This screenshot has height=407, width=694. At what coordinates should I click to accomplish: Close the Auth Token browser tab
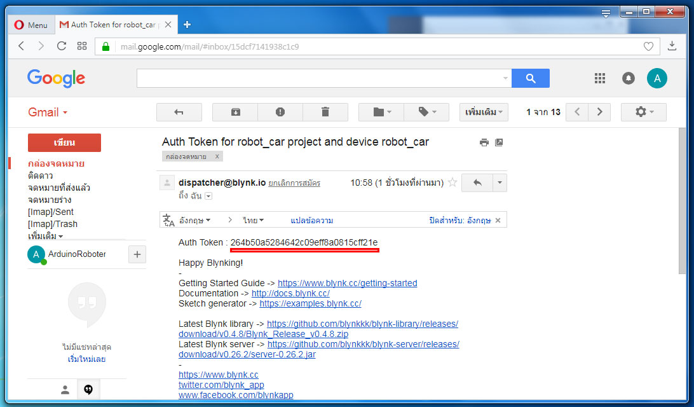pyautogui.click(x=168, y=25)
